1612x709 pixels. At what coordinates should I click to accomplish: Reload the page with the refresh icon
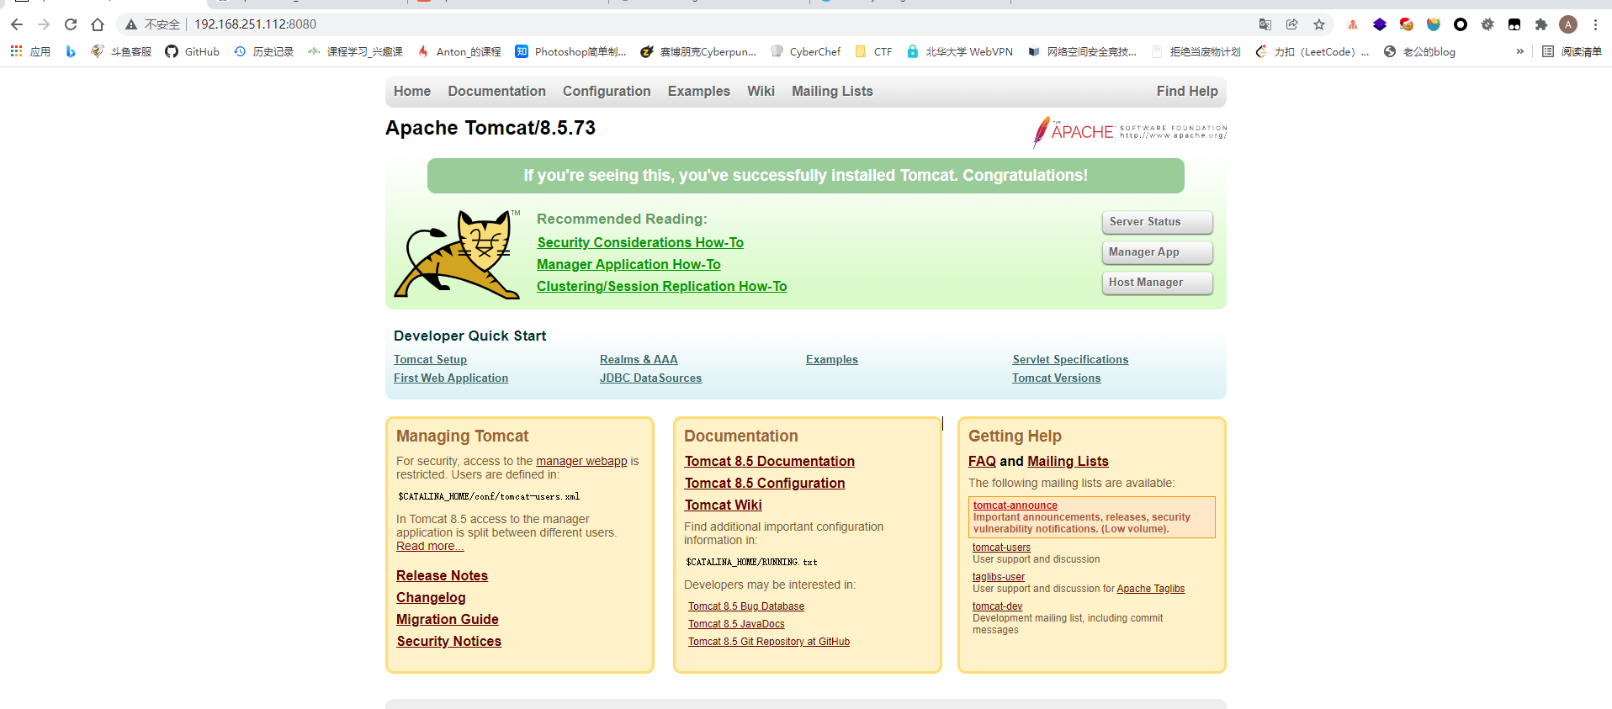(x=71, y=24)
